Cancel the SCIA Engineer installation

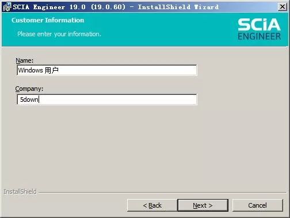(258, 205)
